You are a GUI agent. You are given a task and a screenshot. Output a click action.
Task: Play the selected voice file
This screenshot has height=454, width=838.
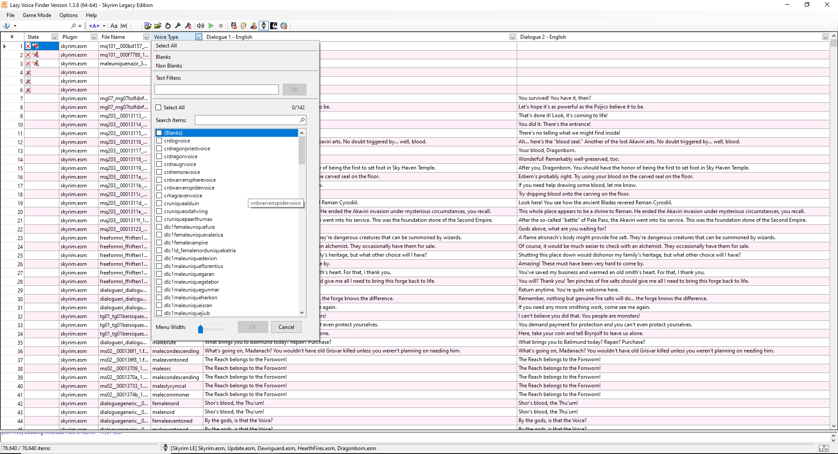tap(211, 26)
